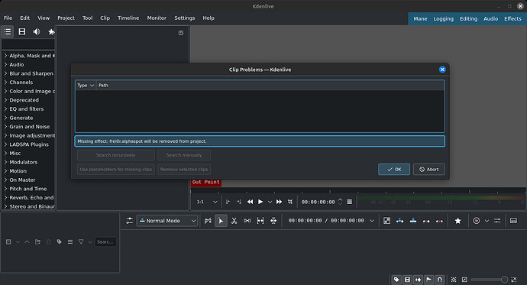Image resolution: width=527 pixels, height=285 pixels.
Task: Select the Razor (scissors) tool
Action: point(234,221)
